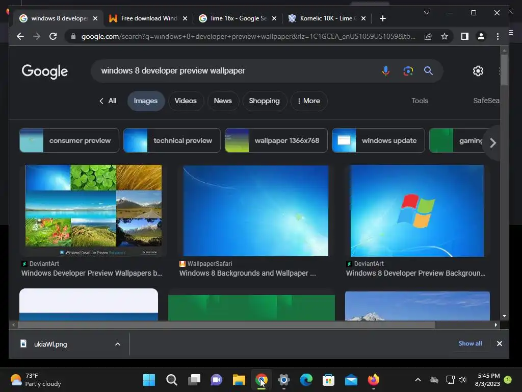522x392 pixels.
Task: Open 'Windows 8 Backgrounds and Wallpaper' link
Action: (x=247, y=273)
